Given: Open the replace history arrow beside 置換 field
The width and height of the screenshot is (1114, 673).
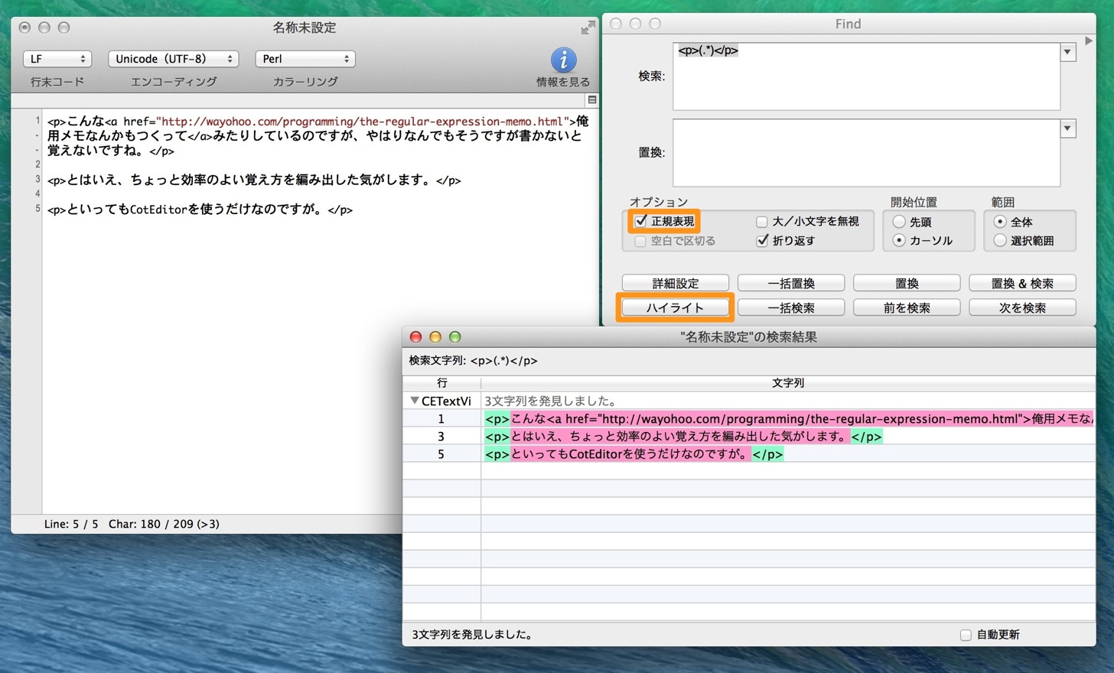Looking at the screenshot, I should click(x=1067, y=128).
